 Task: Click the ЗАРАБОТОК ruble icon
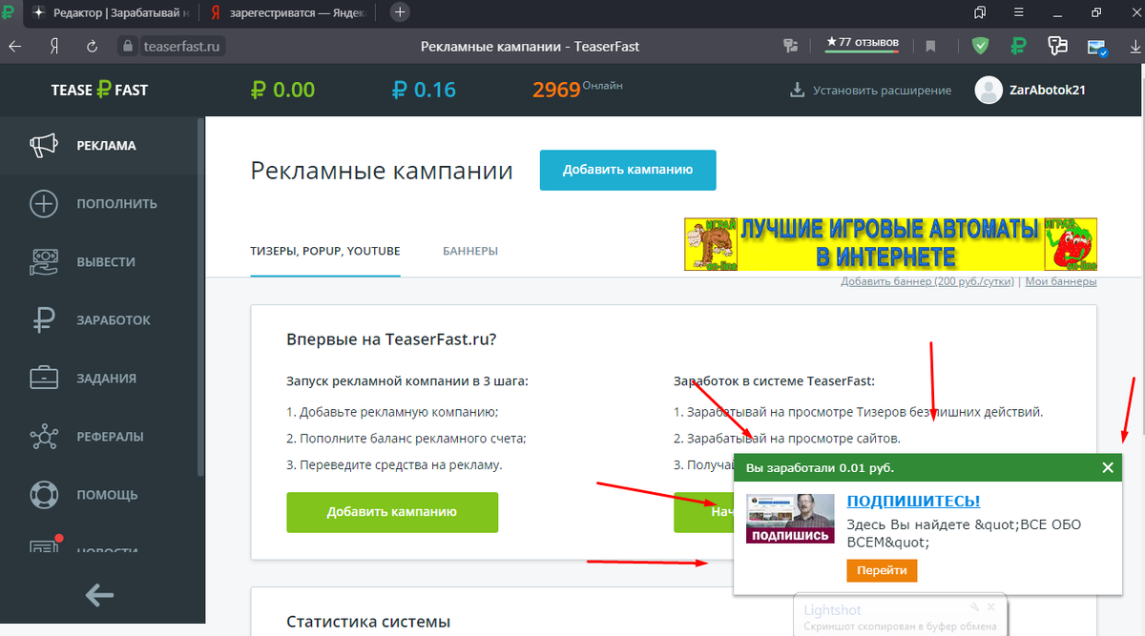[44, 320]
